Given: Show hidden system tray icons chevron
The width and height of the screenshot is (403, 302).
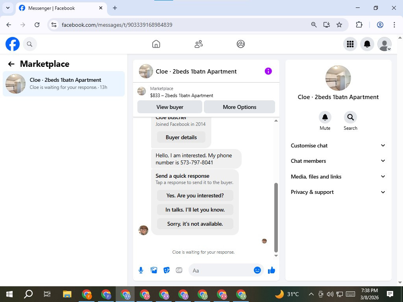Looking at the screenshot, I should [x=311, y=294].
